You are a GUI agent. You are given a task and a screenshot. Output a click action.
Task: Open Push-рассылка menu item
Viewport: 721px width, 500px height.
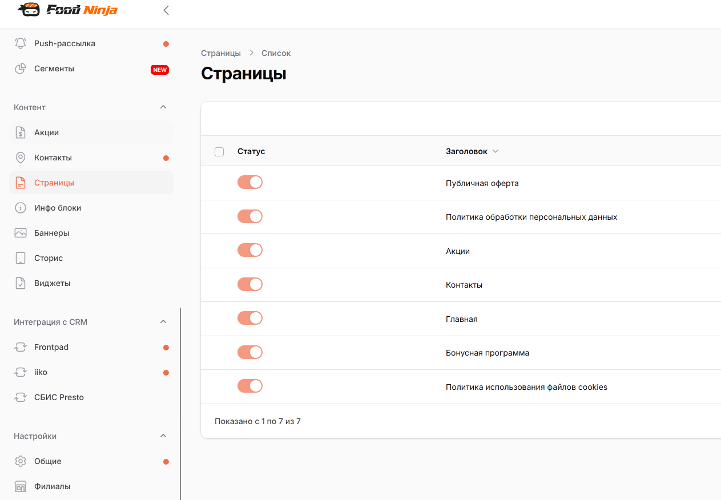tap(91, 43)
